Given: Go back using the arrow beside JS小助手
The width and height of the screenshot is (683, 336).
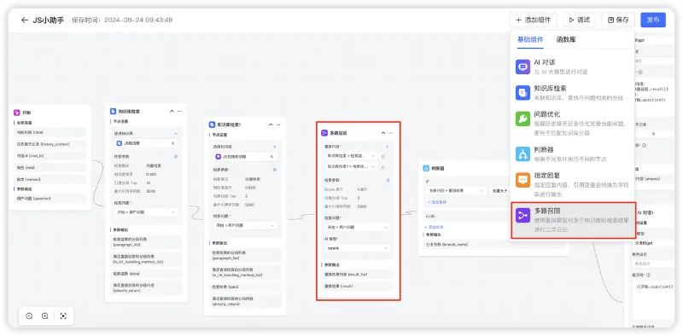Looking at the screenshot, I should click(x=25, y=20).
